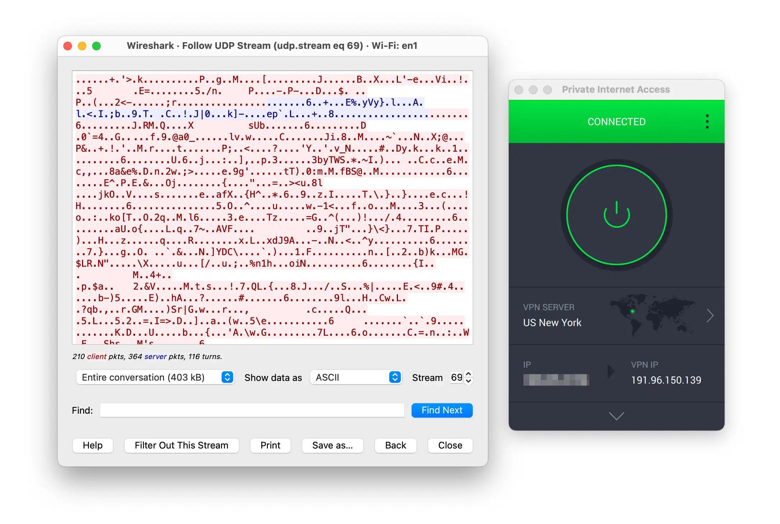
Task: Maximize Wireshark window with green button
Action: pos(96,46)
